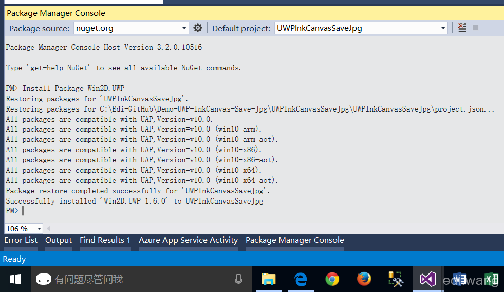Open Microsoft Edge from taskbar
This screenshot has width=504, height=292.
(301, 279)
